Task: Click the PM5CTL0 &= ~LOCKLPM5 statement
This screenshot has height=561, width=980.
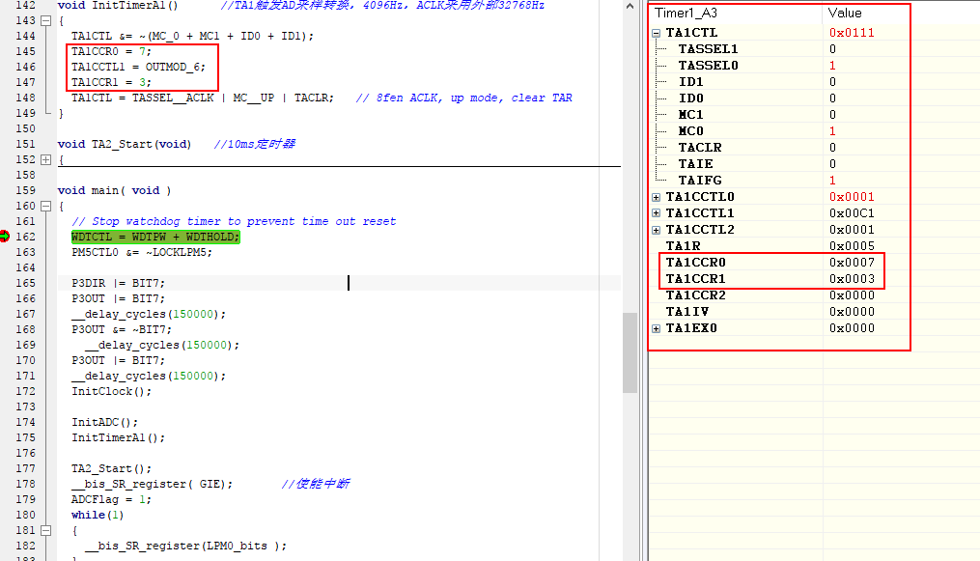Action: [142, 252]
